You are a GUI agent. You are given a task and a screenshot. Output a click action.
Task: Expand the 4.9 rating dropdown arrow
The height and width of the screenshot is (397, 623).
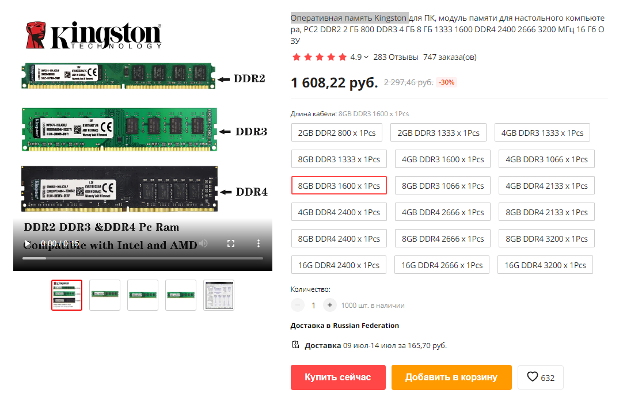tap(366, 57)
